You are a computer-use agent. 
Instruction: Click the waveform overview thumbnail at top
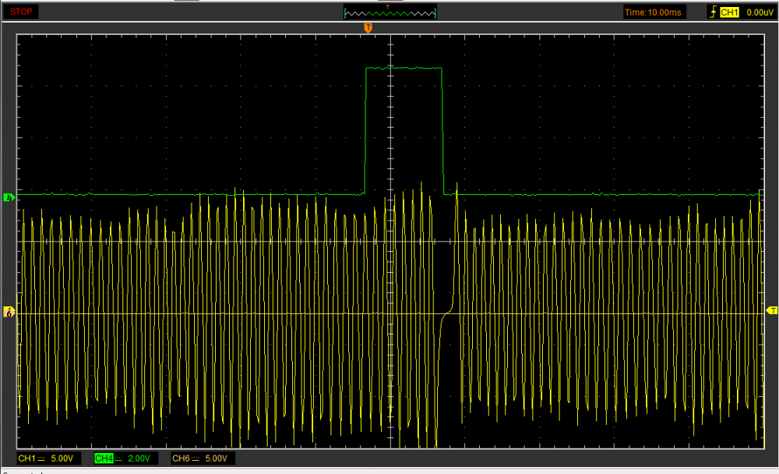pos(390,12)
